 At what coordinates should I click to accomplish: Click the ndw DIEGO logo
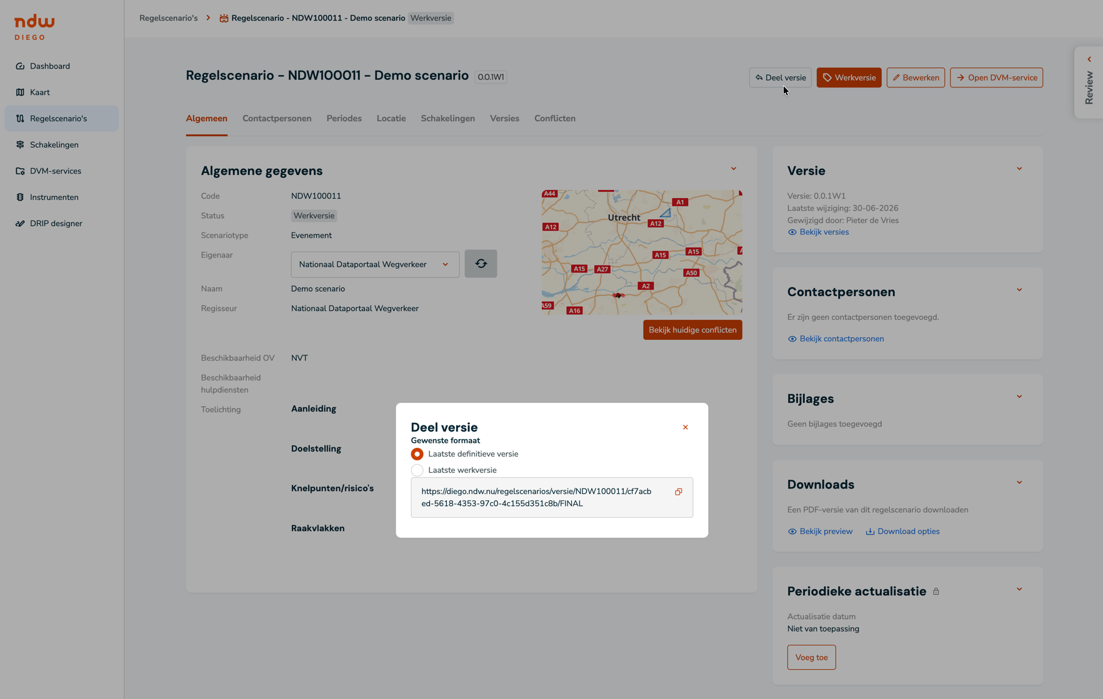click(34, 27)
